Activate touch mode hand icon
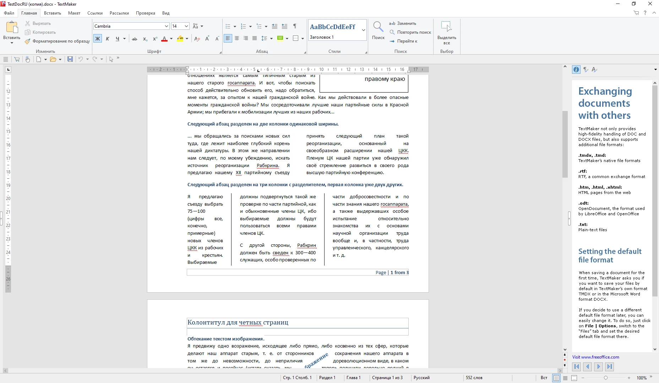Image resolution: width=659 pixels, height=383 pixels. [28, 59]
